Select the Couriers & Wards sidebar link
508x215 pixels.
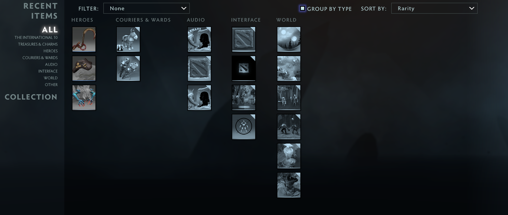40,58
